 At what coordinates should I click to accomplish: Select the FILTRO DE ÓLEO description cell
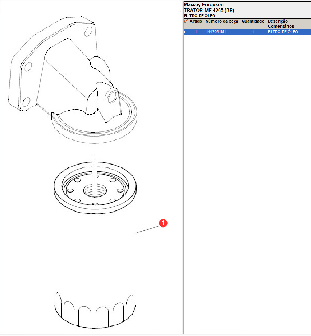coord(283,32)
